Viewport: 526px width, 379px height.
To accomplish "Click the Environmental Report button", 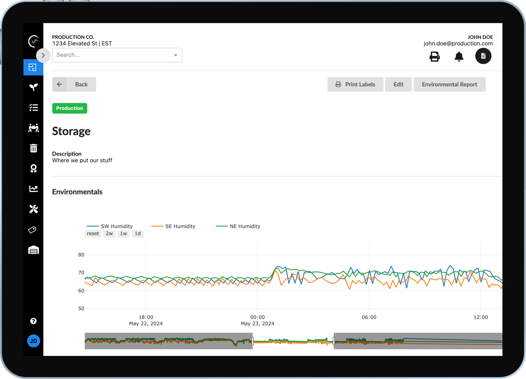I will (x=449, y=84).
